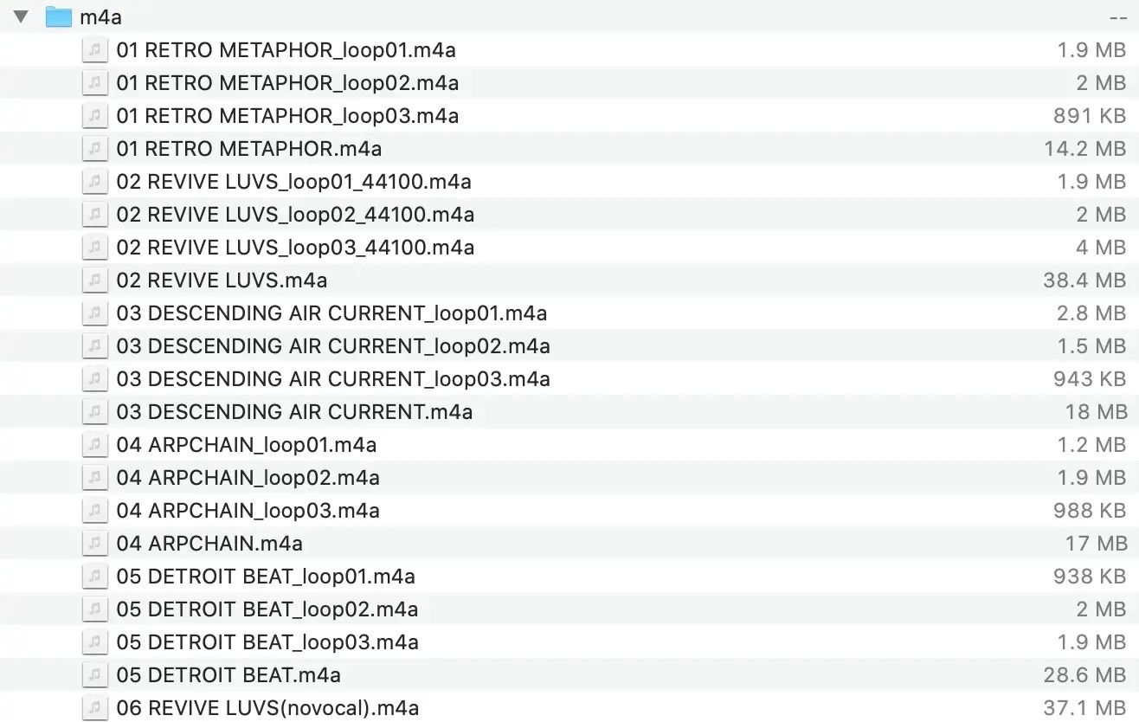
Task: Collapse the m4a folder disclosure triangle
Action: (22, 16)
